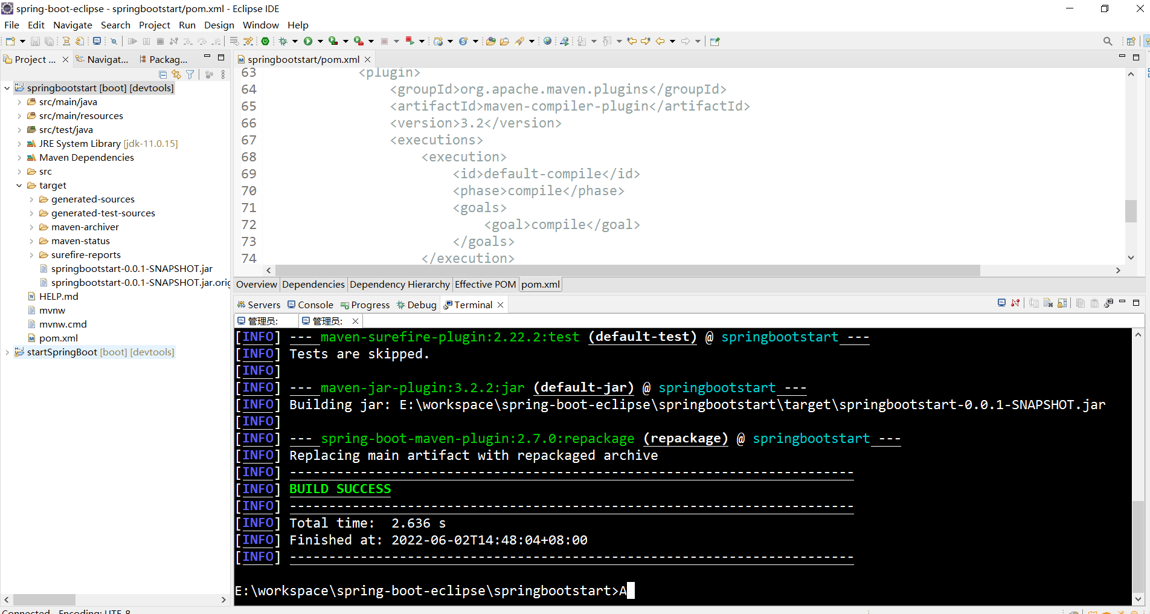
Task: Click the green Run play icon
Action: click(x=308, y=41)
